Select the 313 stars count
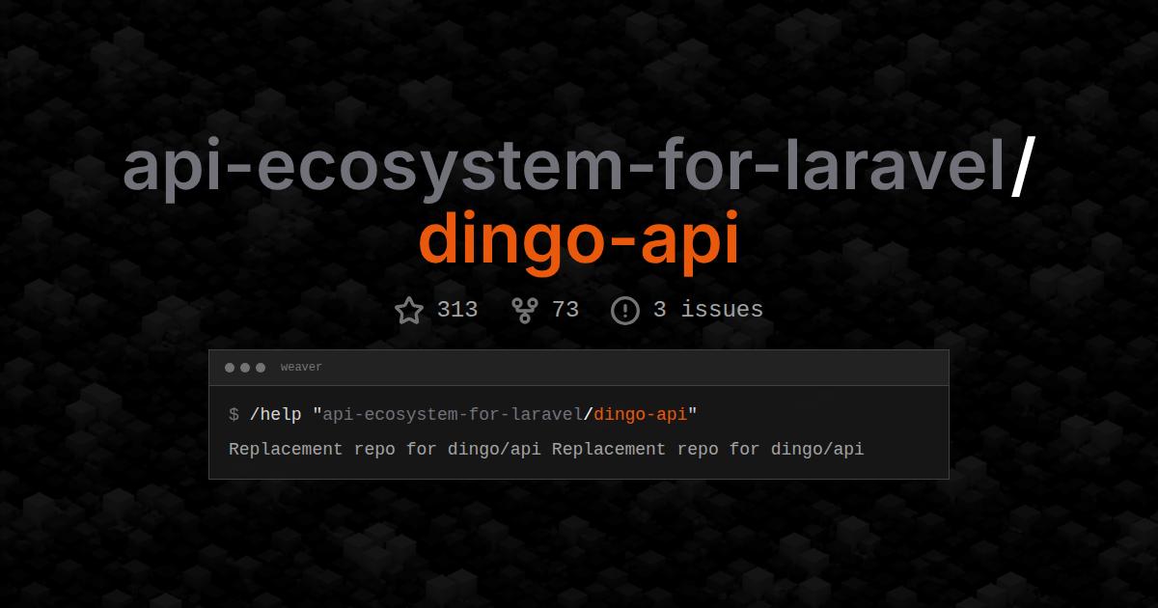Image resolution: width=1158 pixels, height=608 pixels. pos(457,310)
